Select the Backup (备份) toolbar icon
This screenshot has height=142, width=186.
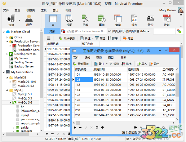151,20
